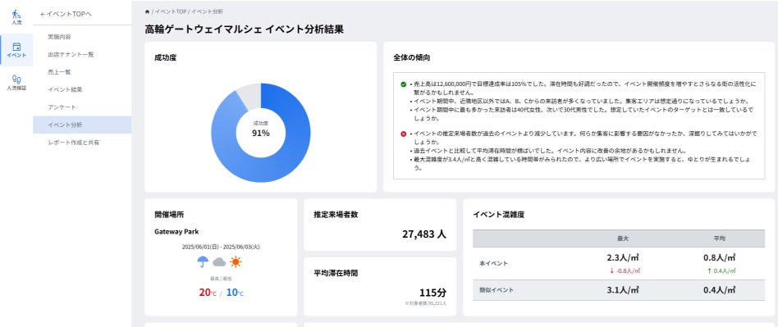The height and width of the screenshot is (327, 778).
Task: Click the gray donut chart segment
Action: click(249, 96)
